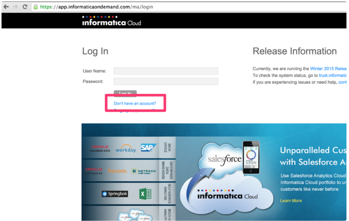Follow the trust.informatica status link

[x=332, y=75]
